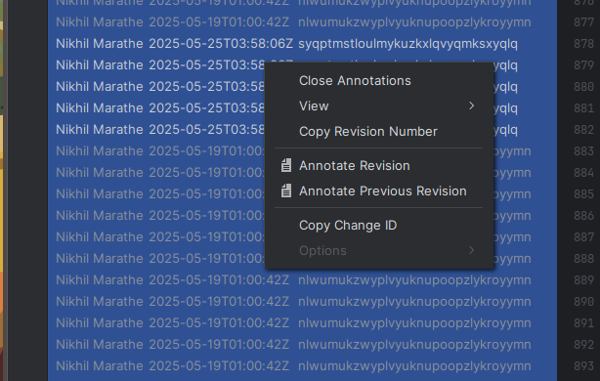Click line number 891 in gutter
Screen dimensions: 600x381
pos(584,323)
